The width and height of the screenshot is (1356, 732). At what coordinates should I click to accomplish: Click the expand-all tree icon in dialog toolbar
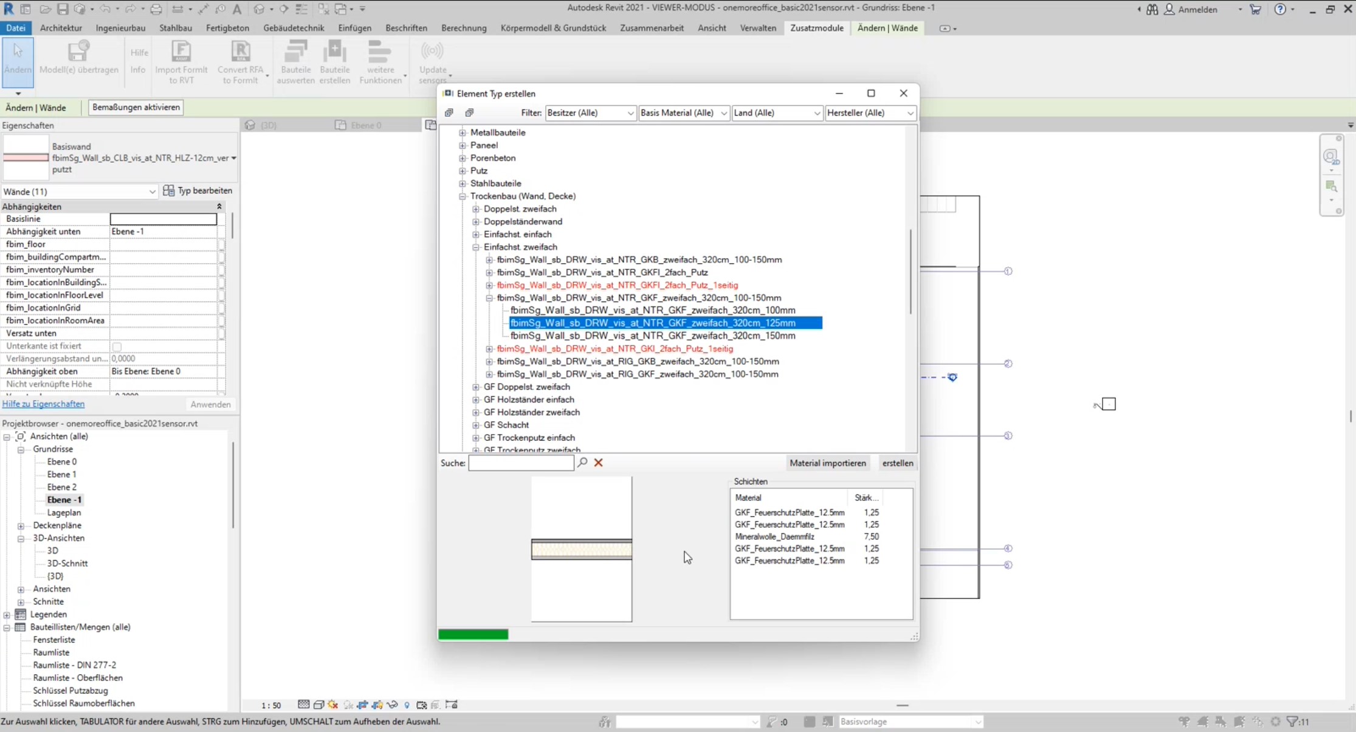pyautogui.click(x=449, y=112)
